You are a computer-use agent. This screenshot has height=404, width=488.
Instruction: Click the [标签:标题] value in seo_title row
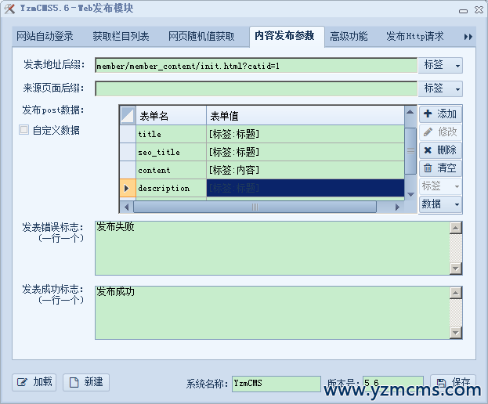305,152
